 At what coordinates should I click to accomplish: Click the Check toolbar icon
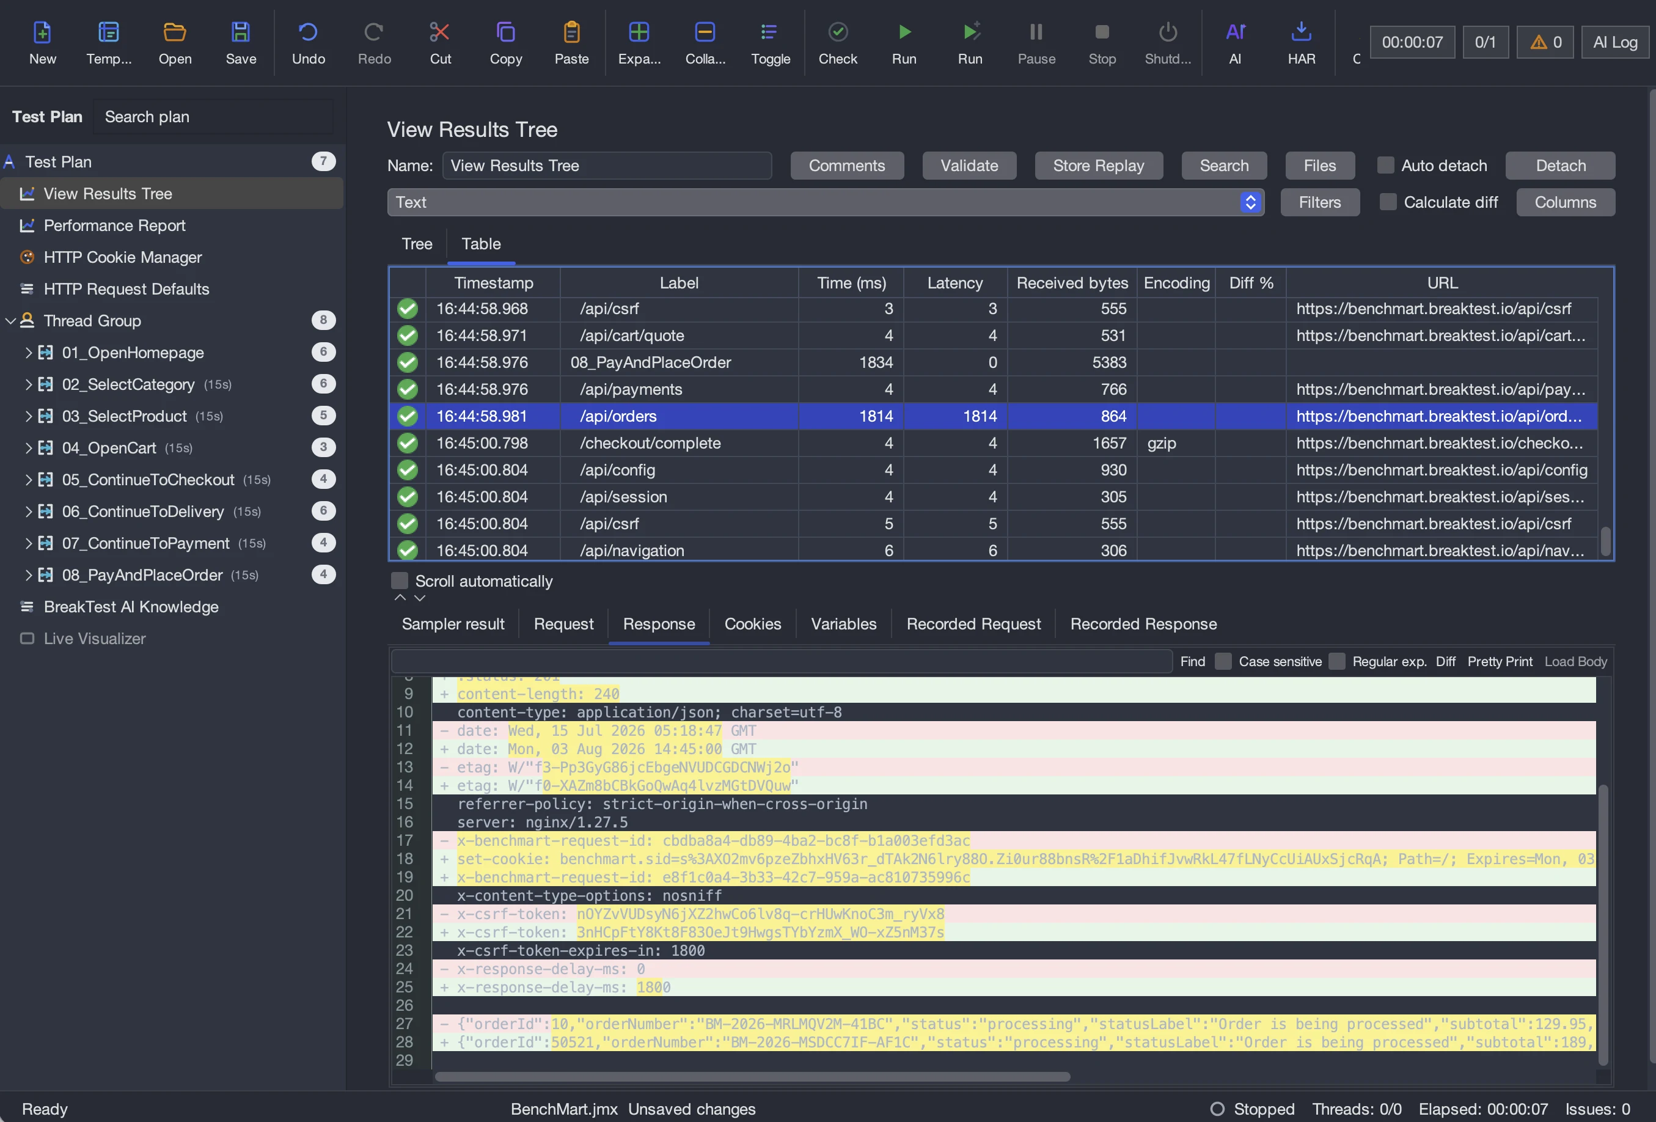[x=837, y=32]
